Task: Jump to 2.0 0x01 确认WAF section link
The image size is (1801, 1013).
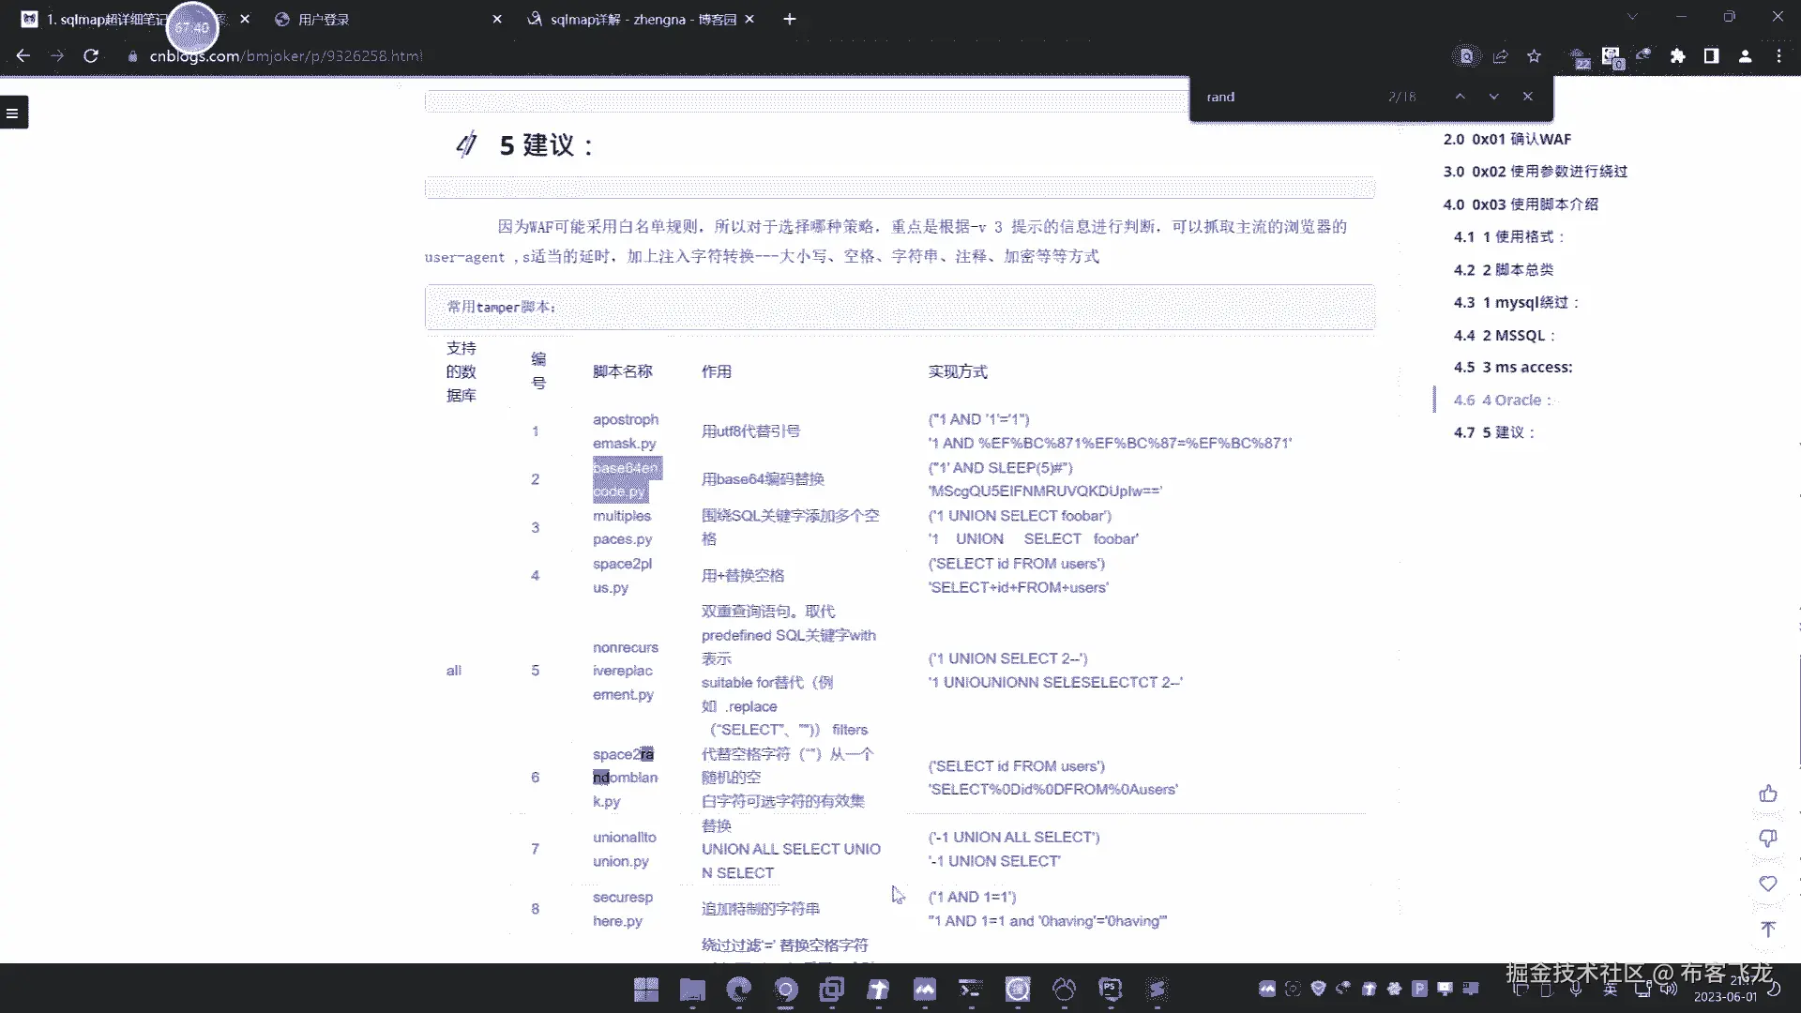Action: tap(1506, 139)
